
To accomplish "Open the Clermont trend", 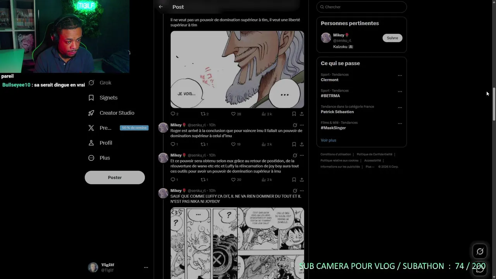I will (x=329, y=80).
